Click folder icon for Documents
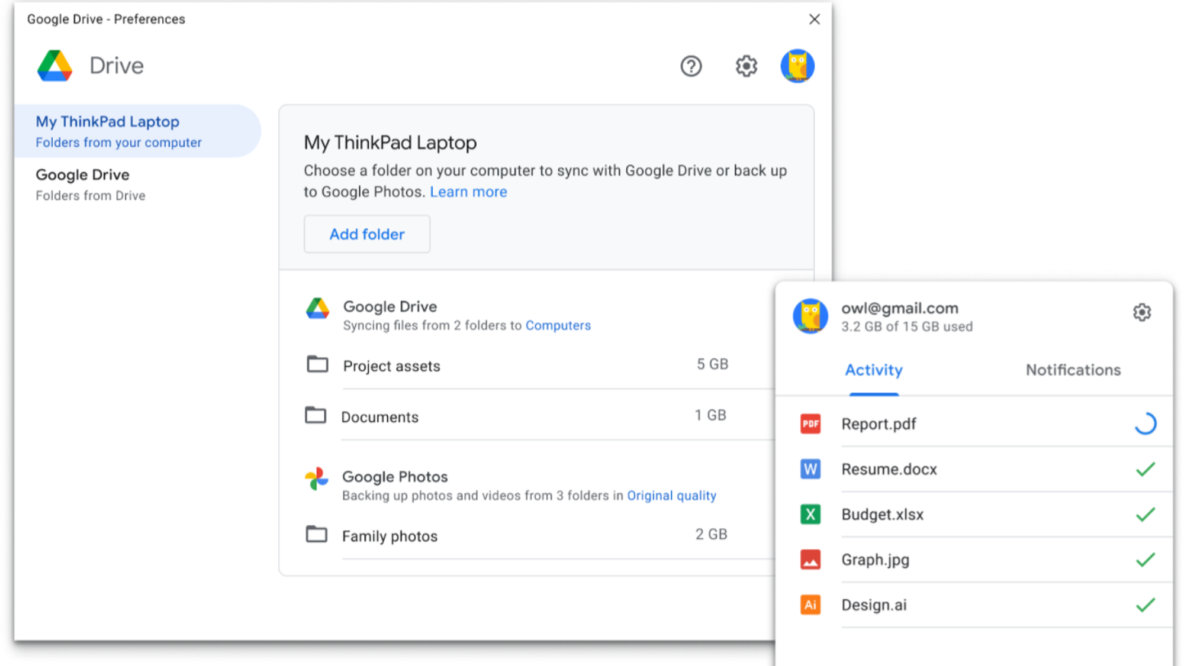This screenshot has height=666, width=1184. [316, 415]
